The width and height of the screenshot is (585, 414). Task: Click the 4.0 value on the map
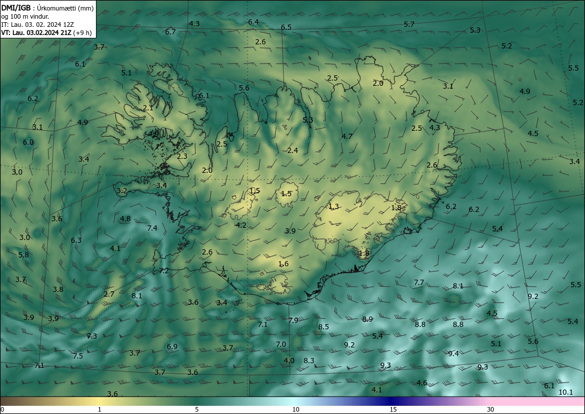289,361
